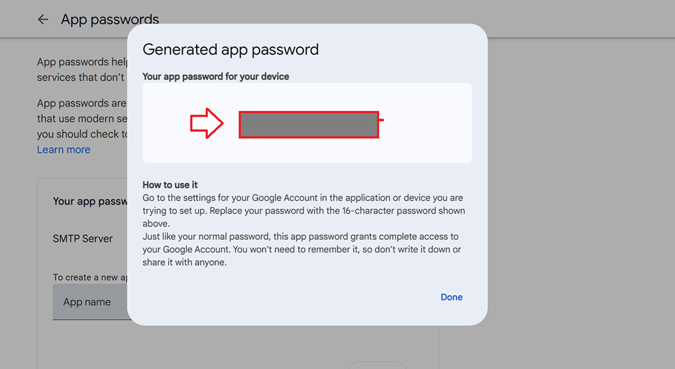Click the Done button in dialog
This screenshot has height=369, width=675.
point(451,297)
